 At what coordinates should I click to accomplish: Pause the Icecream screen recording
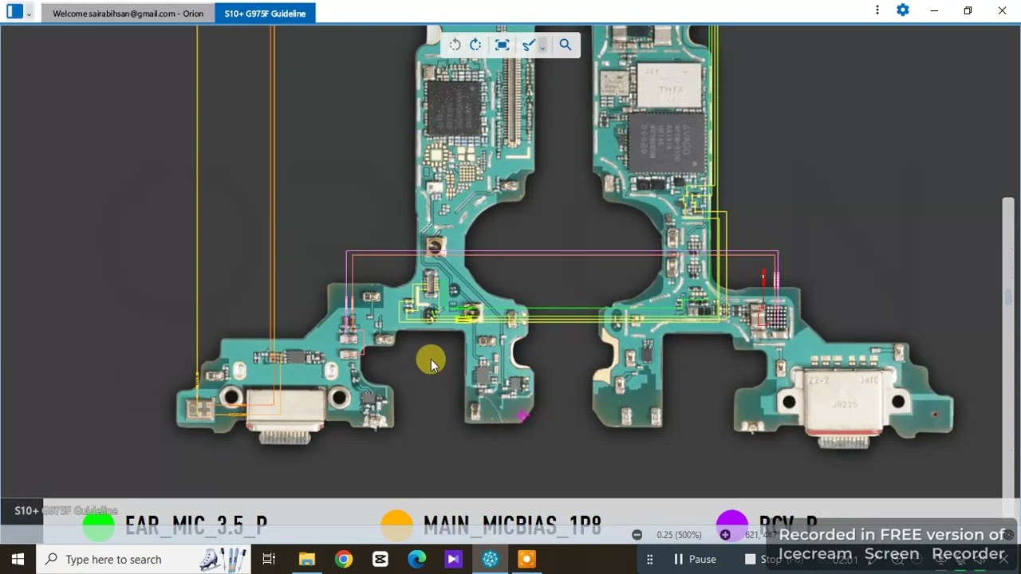point(693,560)
